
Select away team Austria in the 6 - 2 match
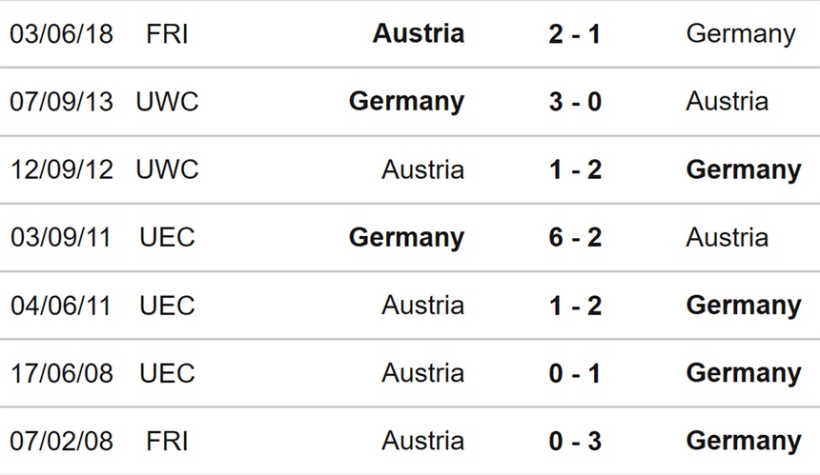[x=727, y=237]
